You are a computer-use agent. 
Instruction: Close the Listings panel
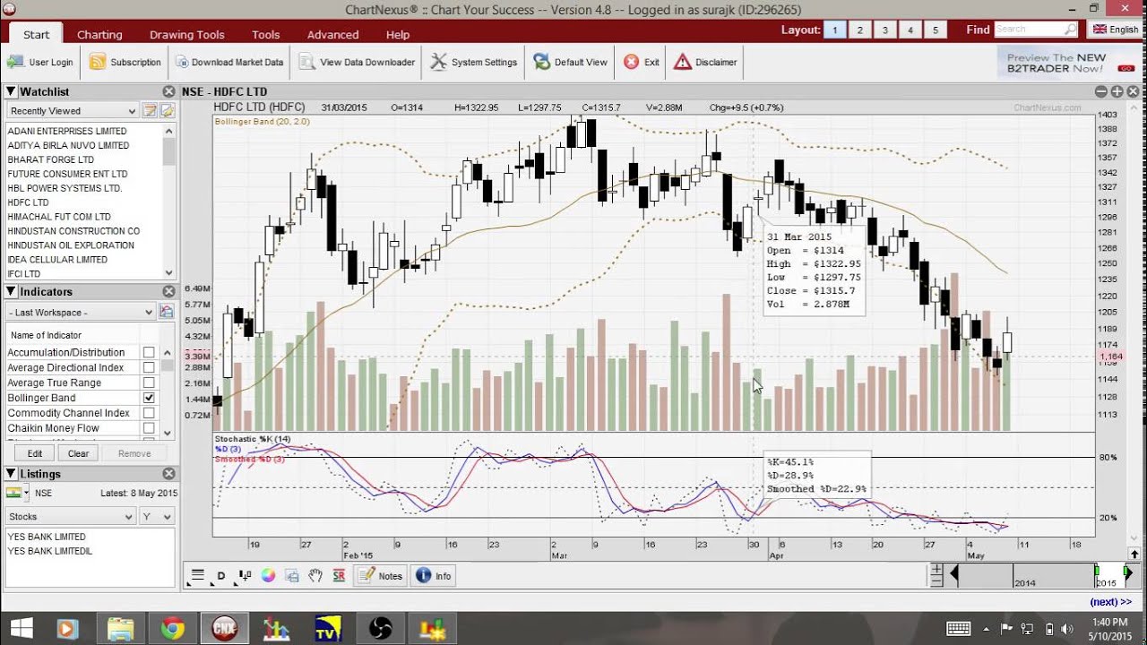pyautogui.click(x=168, y=474)
